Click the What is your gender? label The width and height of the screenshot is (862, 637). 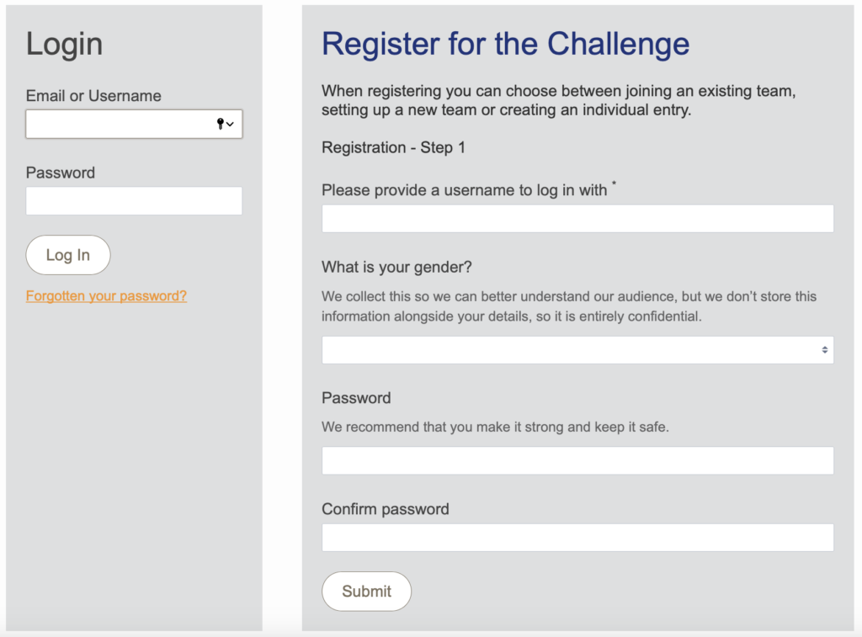pyautogui.click(x=396, y=267)
